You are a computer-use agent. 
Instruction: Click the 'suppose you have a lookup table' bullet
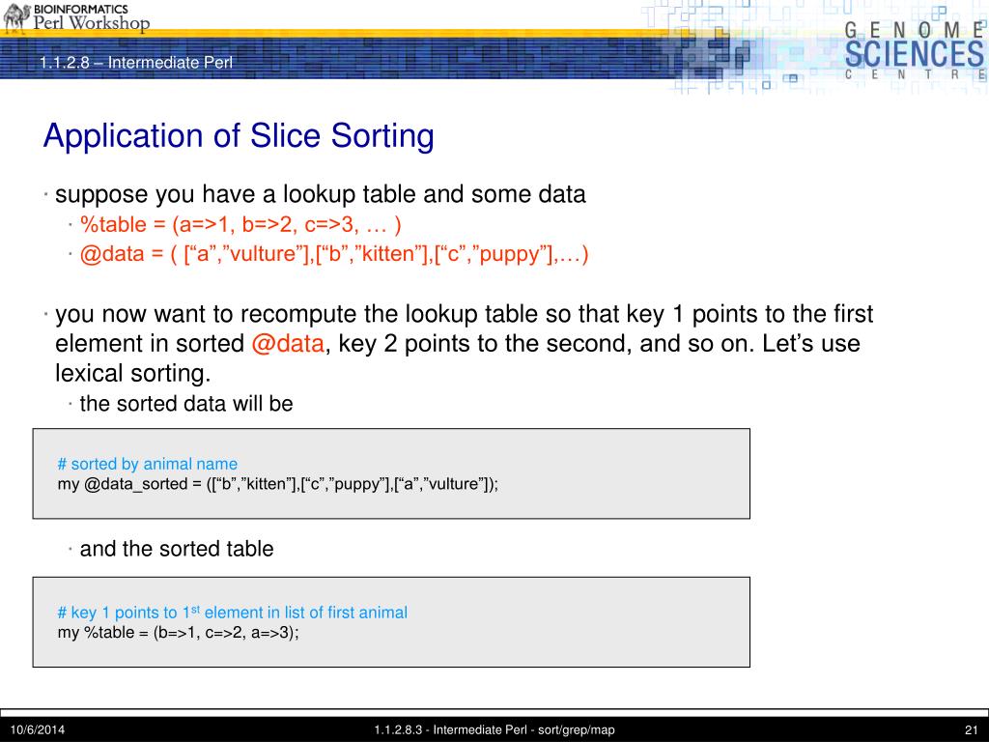tap(321, 193)
